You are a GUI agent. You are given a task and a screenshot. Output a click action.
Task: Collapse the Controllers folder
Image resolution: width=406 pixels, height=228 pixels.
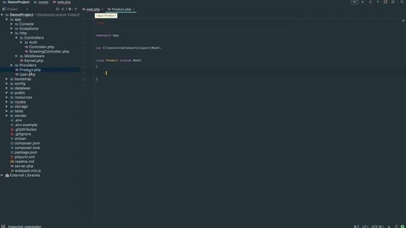pos(16,38)
